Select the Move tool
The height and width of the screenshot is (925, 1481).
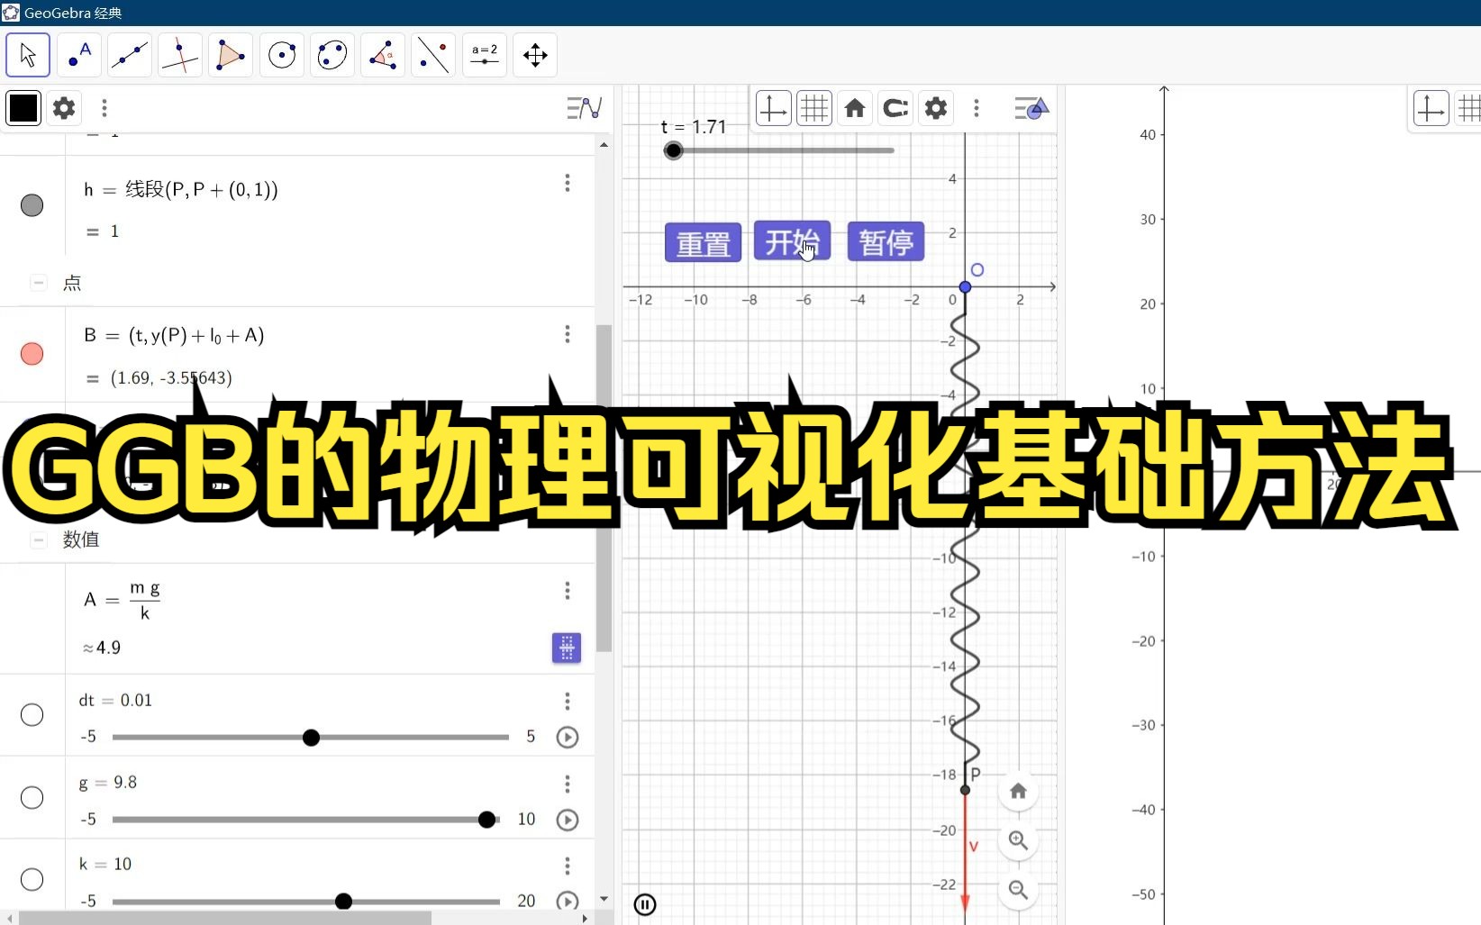click(27, 54)
